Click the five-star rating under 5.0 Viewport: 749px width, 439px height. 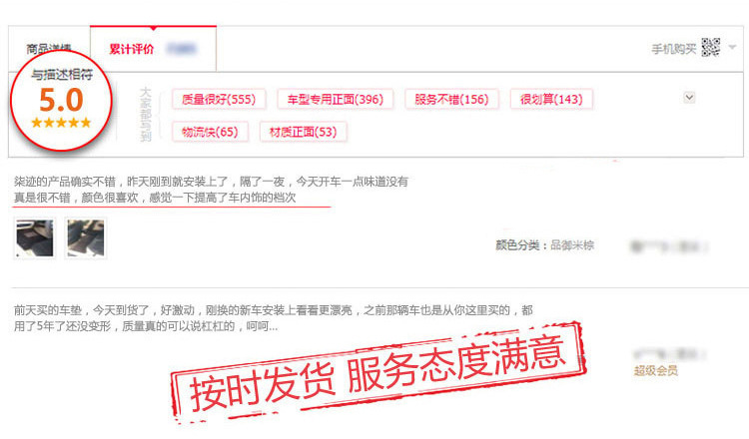(61, 123)
